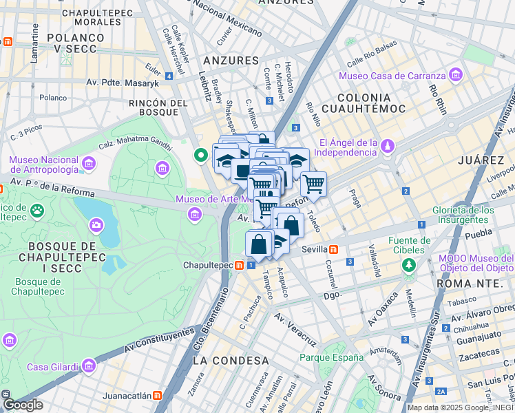515x413 pixels.
Task: Click the shopping bag marker nearest Sevilla station
Action: [x=291, y=227]
